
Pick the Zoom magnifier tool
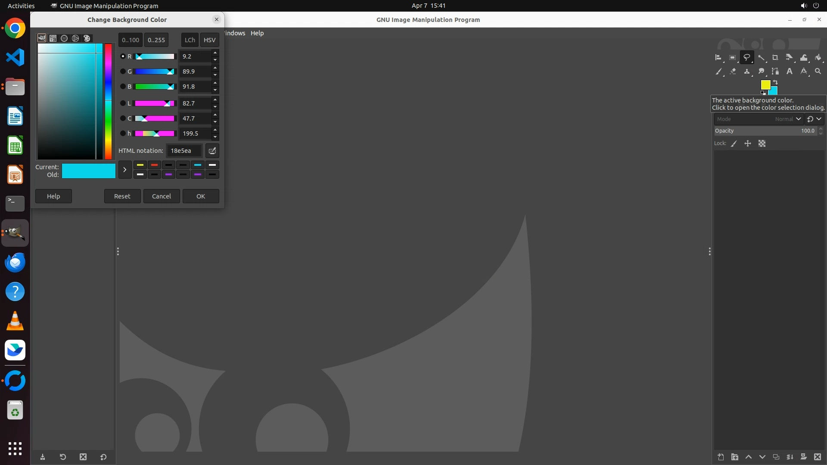tap(818, 71)
